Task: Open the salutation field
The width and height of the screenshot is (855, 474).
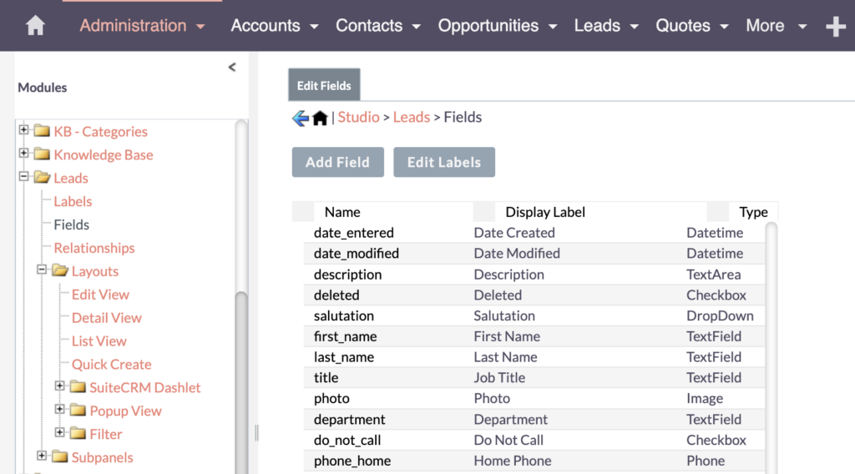Action: 343,315
